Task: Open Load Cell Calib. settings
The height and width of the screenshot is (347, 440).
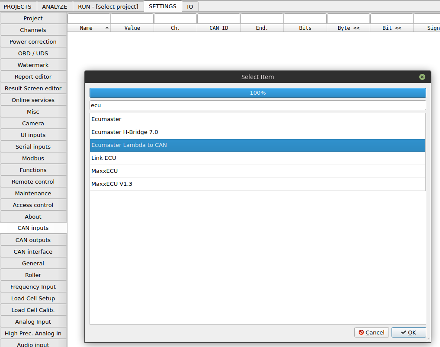Action: click(x=33, y=310)
